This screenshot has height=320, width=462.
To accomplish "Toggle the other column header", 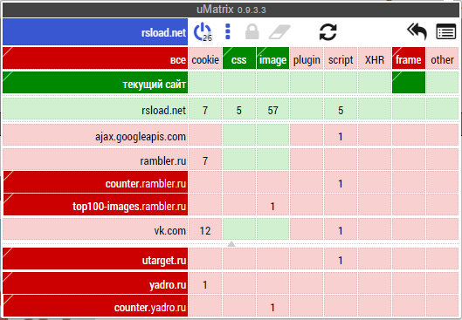I will coord(442,58).
